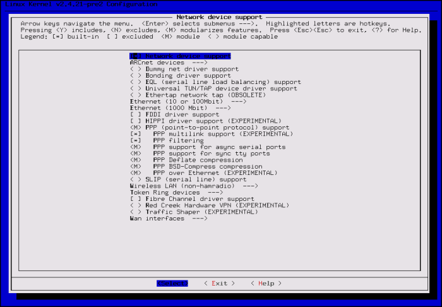Toggle HIPPI driver support (EXPERIMENTAL) checkbox

pyautogui.click(x=135, y=121)
